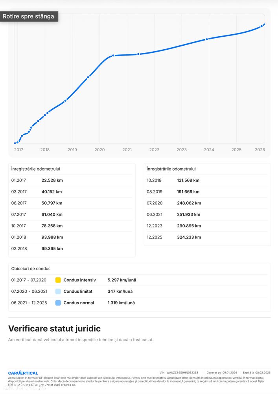This screenshot has height=394, width=278.
Task: Select the data point just before 2024 gridline
Action: tap(207, 39)
